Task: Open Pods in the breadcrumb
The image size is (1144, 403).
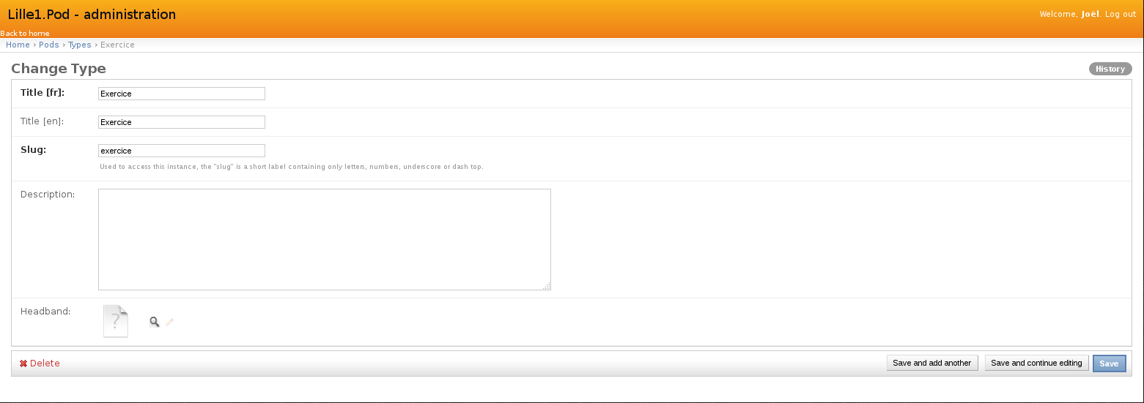Action: pyautogui.click(x=49, y=45)
